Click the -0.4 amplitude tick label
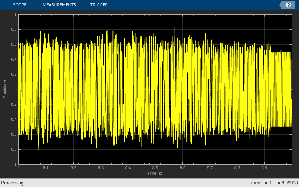This screenshot has width=299, height=187. (x=13, y=119)
